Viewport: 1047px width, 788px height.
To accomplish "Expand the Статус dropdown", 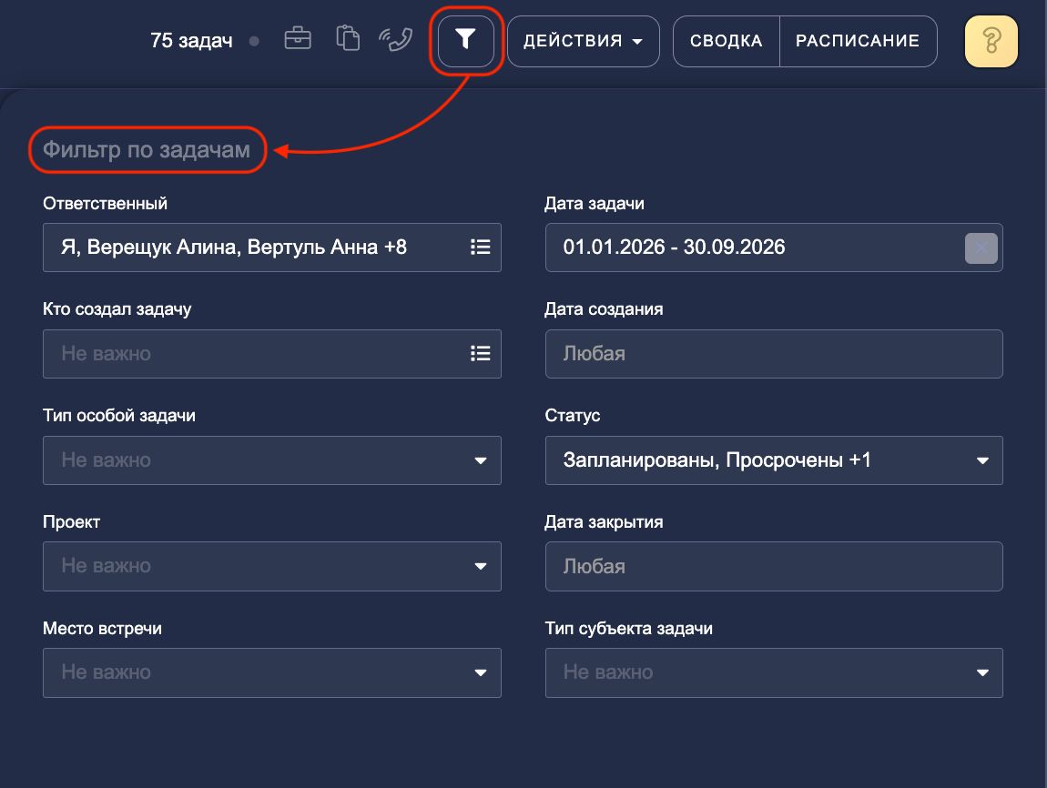I will 982,460.
